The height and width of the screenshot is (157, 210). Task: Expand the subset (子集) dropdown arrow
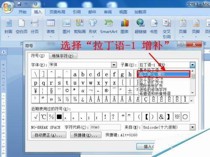click(x=193, y=65)
